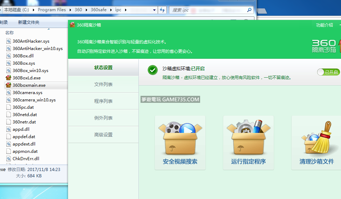The height and width of the screenshot is (199, 341).
Task: Click the 清理沙箱文件 label
Action: point(317,162)
